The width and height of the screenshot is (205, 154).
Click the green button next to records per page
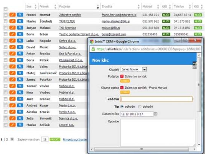point(55,139)
